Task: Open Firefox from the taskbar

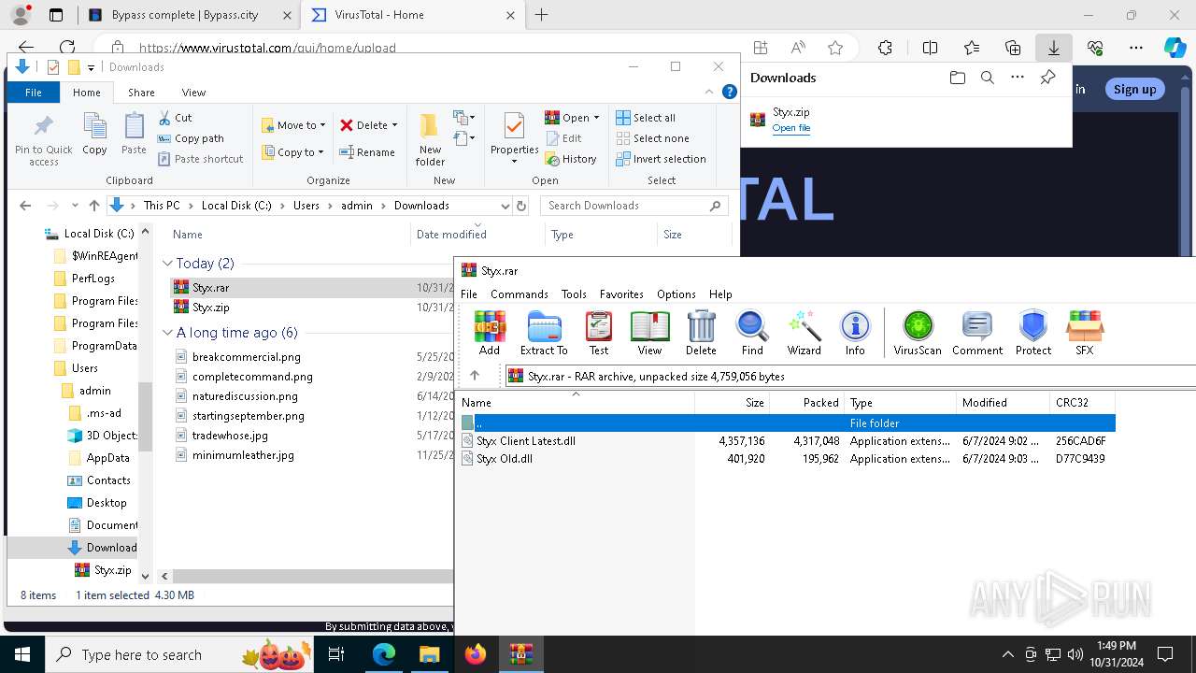Action: click(x=476, y=654)
